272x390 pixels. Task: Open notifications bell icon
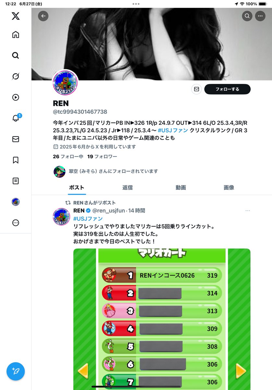pos(16,118)
